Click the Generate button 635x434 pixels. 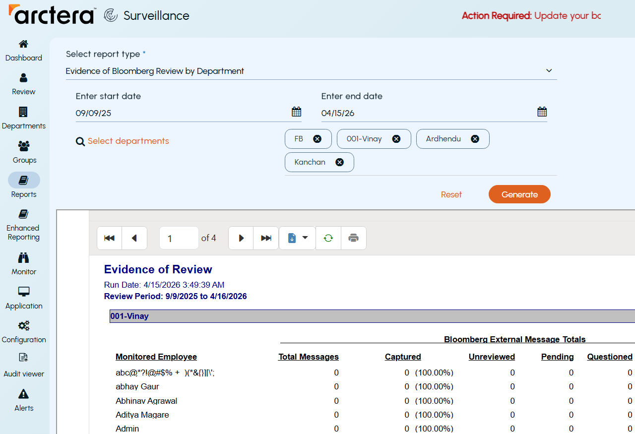[519, 194]
